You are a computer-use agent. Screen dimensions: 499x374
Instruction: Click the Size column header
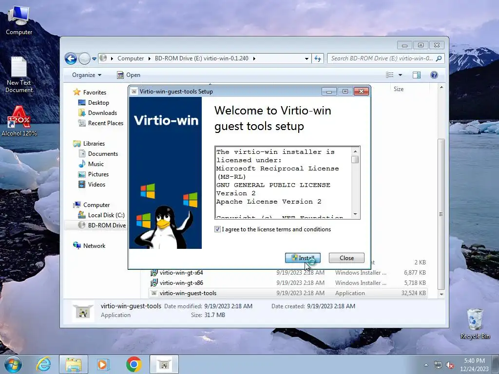coord(399,89)
